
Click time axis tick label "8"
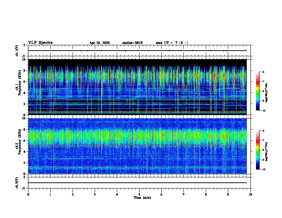click(206, 194)
